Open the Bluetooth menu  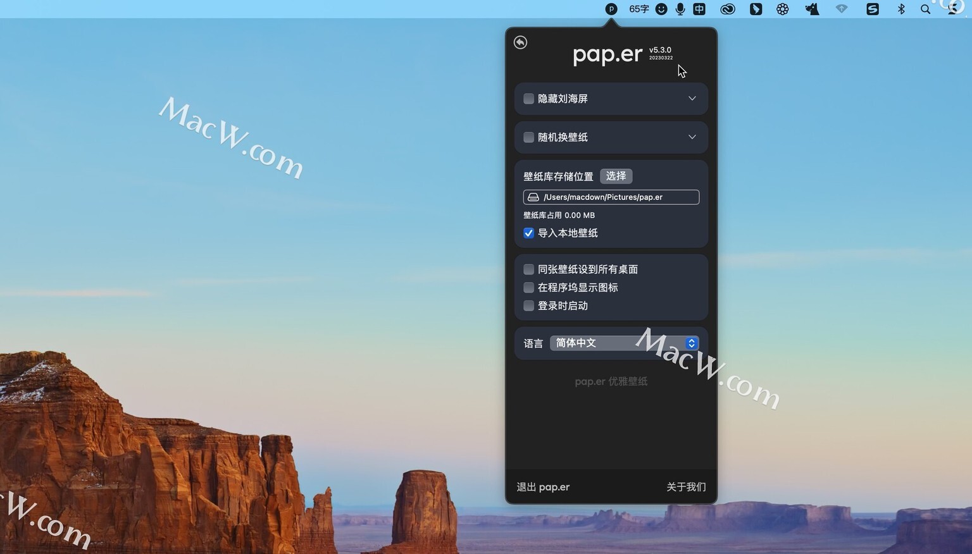click(901, 9)
